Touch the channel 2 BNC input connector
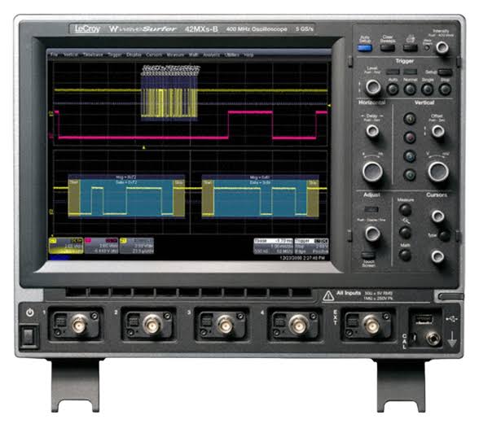 pos(152,326)
